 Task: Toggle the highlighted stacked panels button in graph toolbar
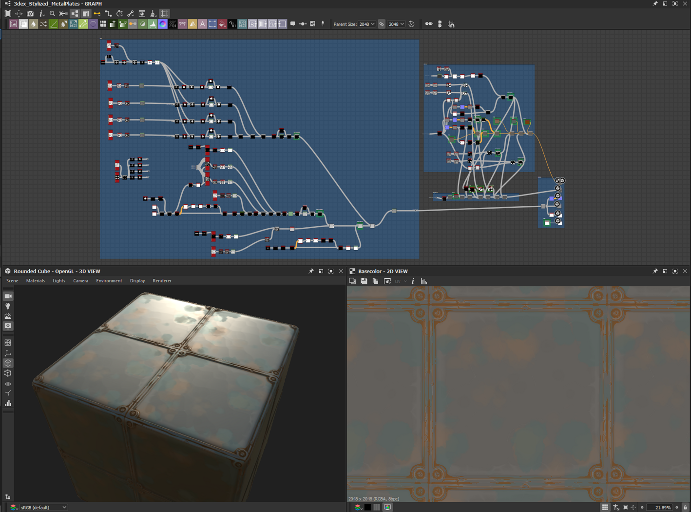pos(86,14)
